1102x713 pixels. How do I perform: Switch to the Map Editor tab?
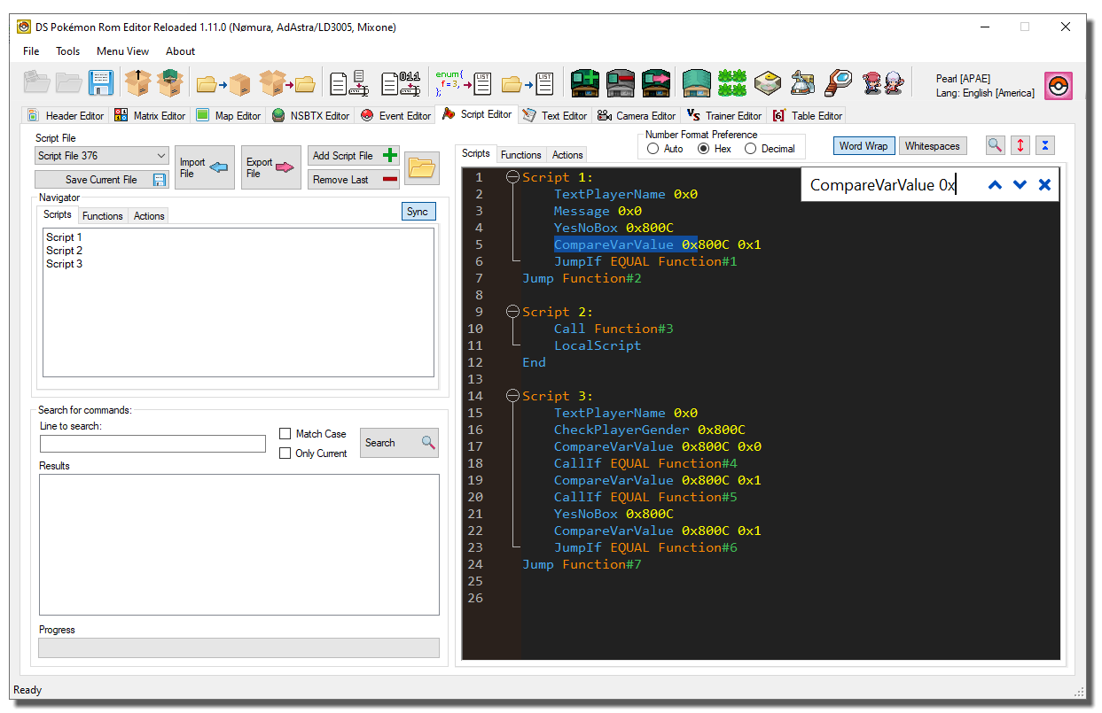[229, 115]
